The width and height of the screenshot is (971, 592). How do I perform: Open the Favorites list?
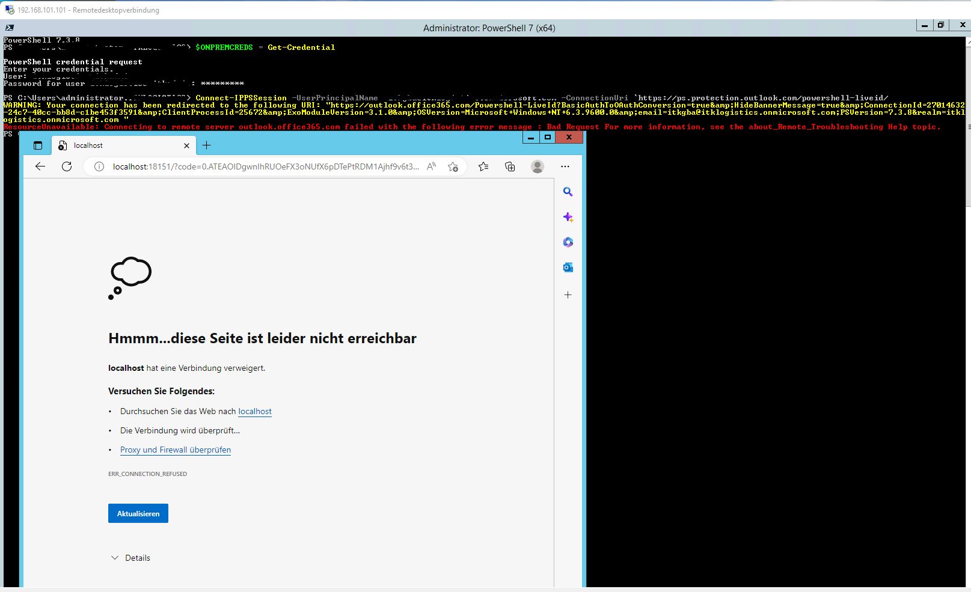[x=483, y=166]
